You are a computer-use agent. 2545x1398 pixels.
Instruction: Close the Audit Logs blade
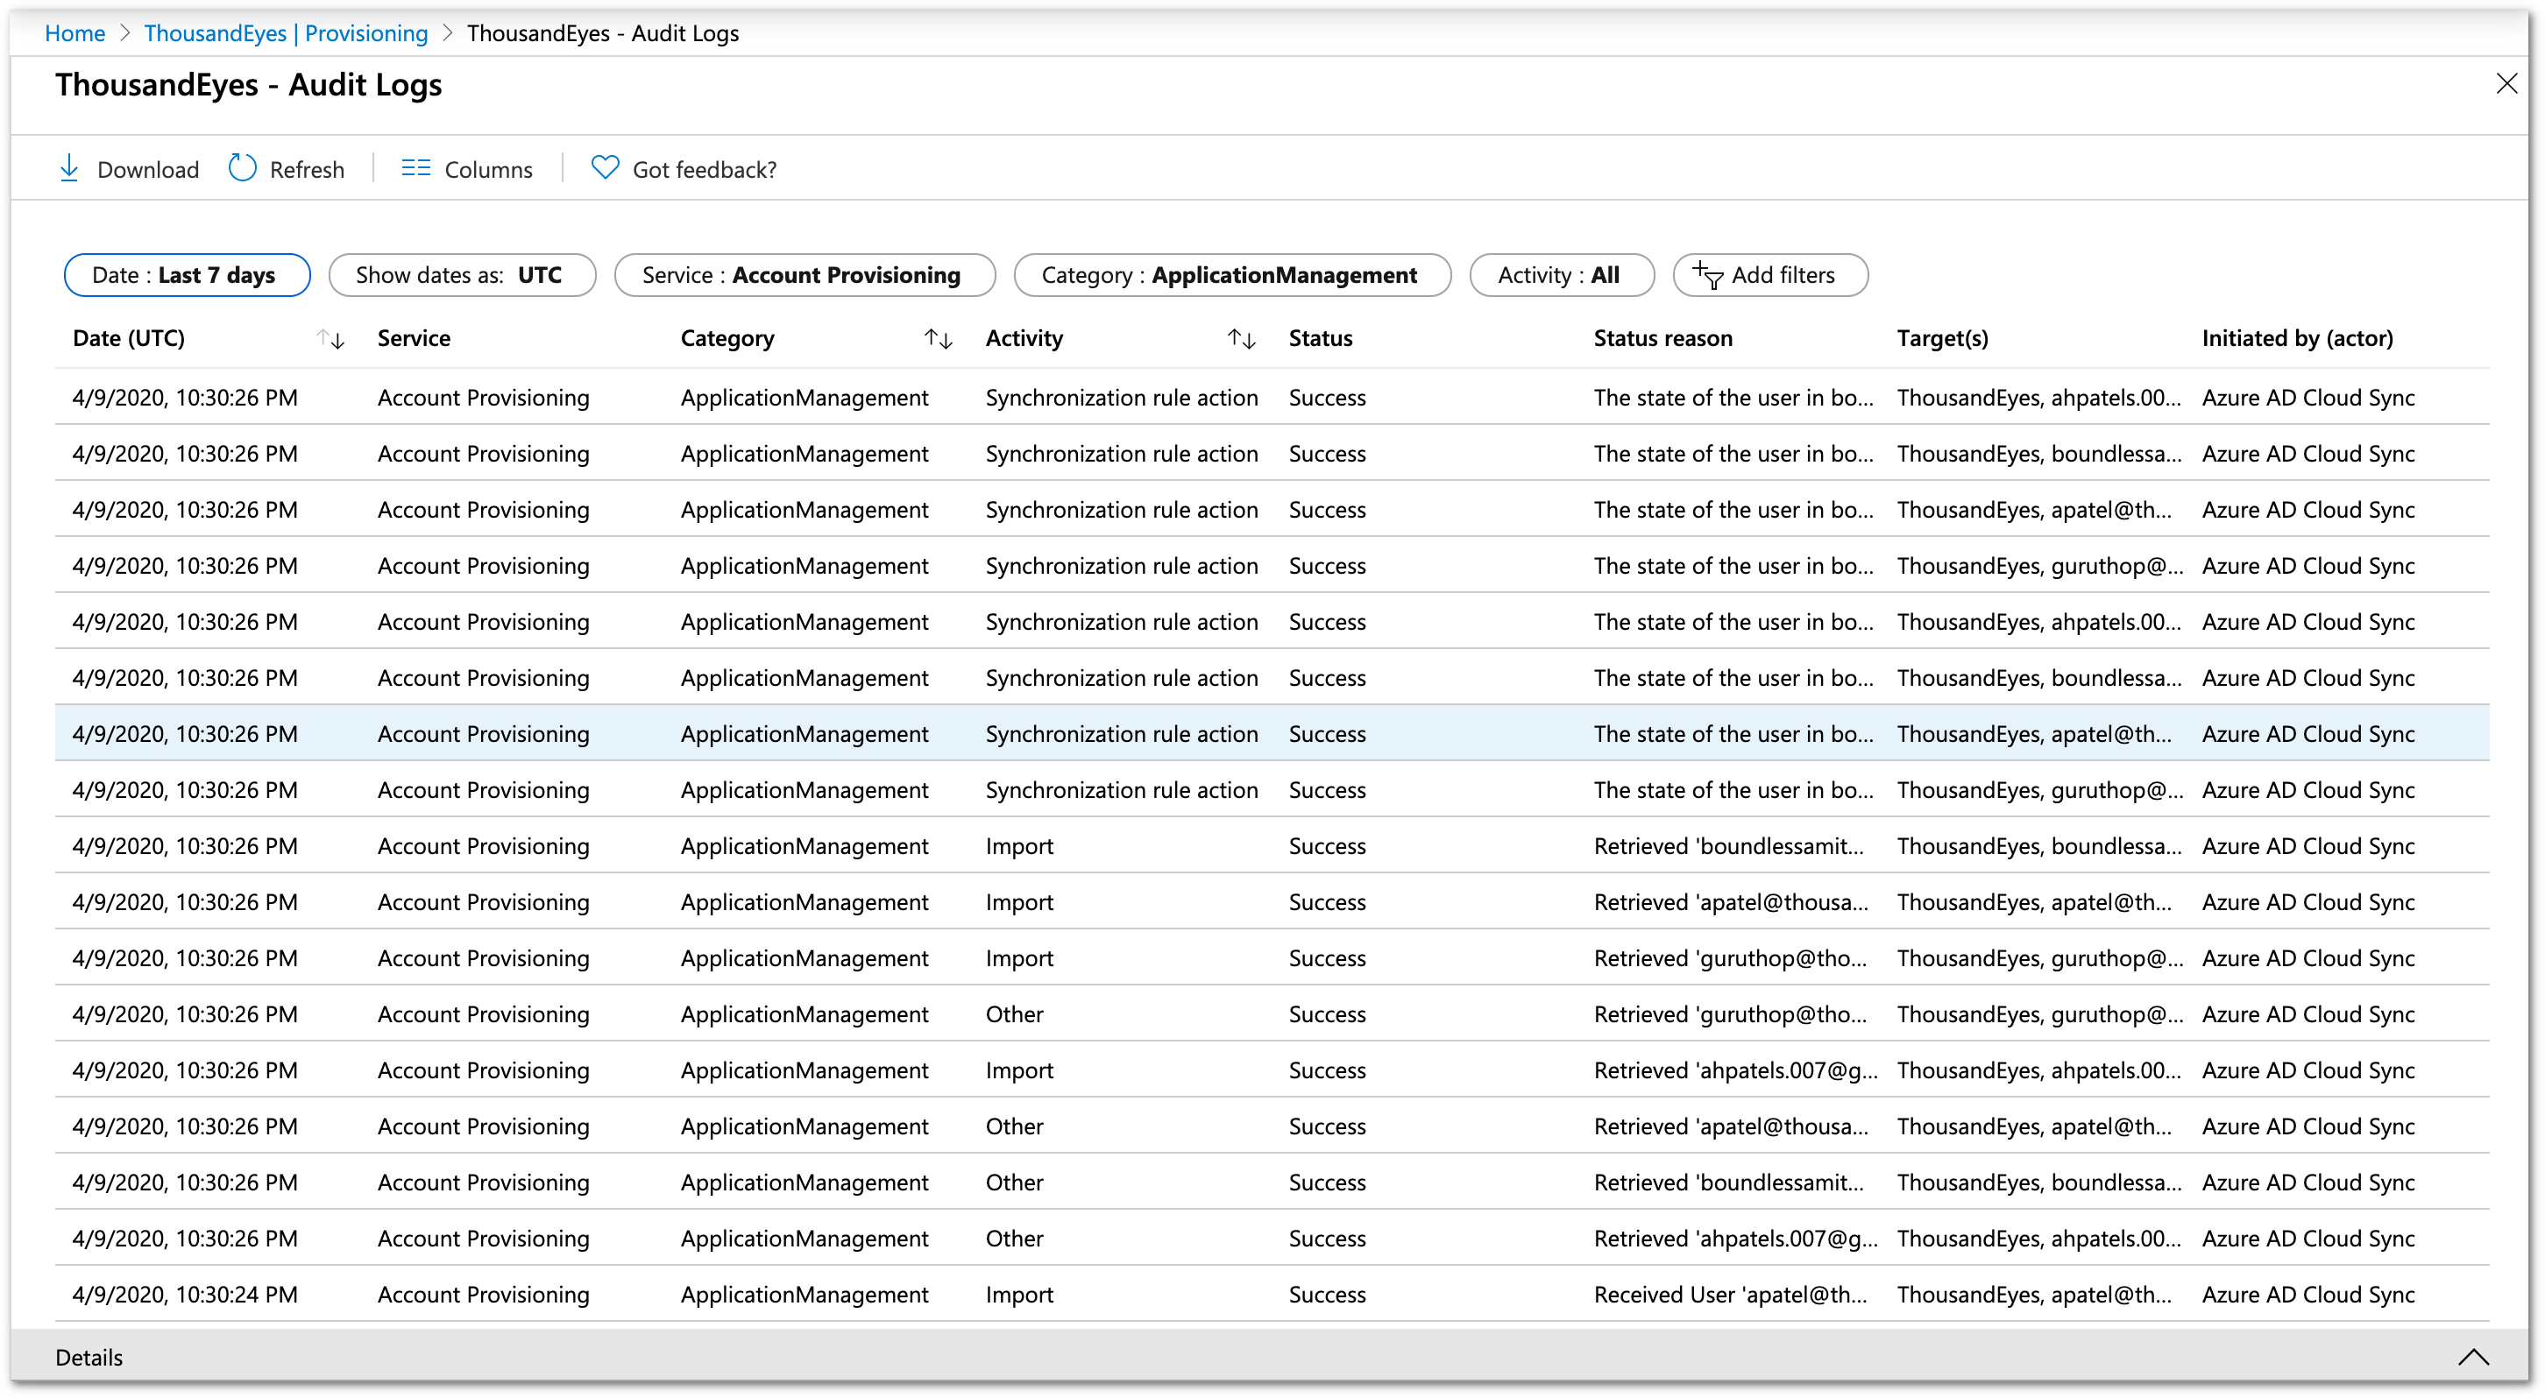click(x=2506, y=84)
